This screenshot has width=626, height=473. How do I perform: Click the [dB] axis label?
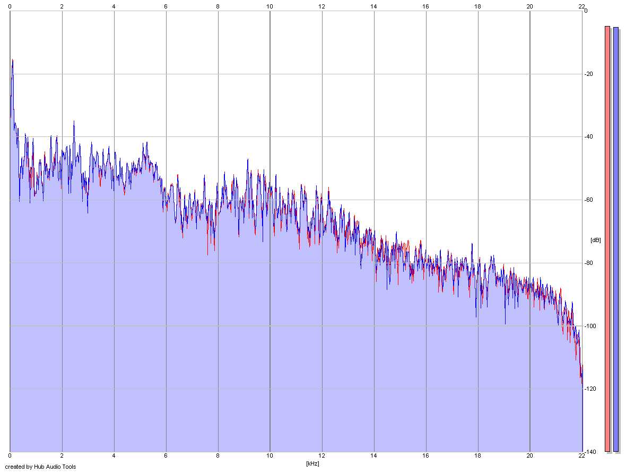(x=595, y=240)
